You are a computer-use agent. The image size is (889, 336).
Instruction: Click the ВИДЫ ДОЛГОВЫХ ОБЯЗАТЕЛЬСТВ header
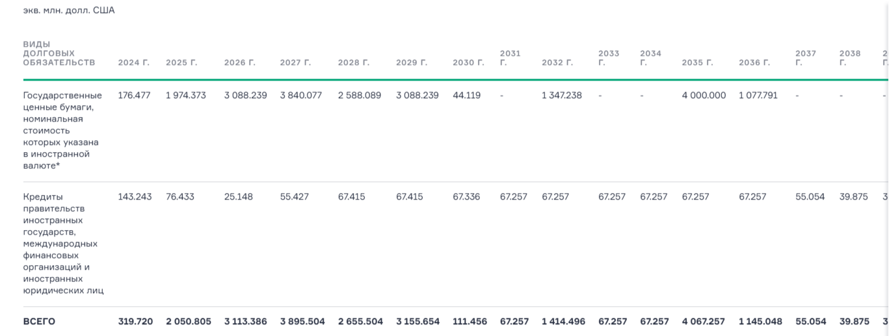(59, 53)
